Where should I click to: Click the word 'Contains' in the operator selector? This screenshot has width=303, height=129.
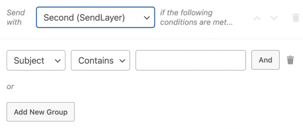tap(96, 60)
